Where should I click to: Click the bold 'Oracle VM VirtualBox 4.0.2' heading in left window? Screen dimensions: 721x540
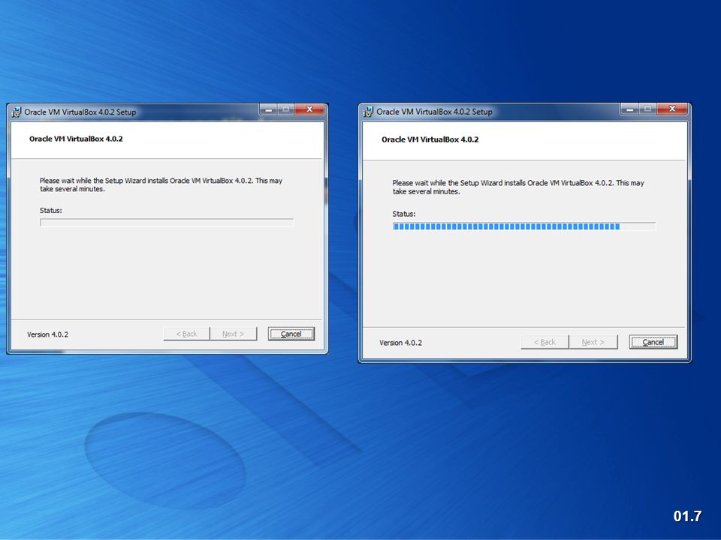(76, 139)
